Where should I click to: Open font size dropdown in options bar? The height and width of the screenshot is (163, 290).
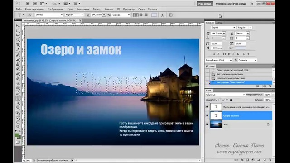(x=104, y=15)
